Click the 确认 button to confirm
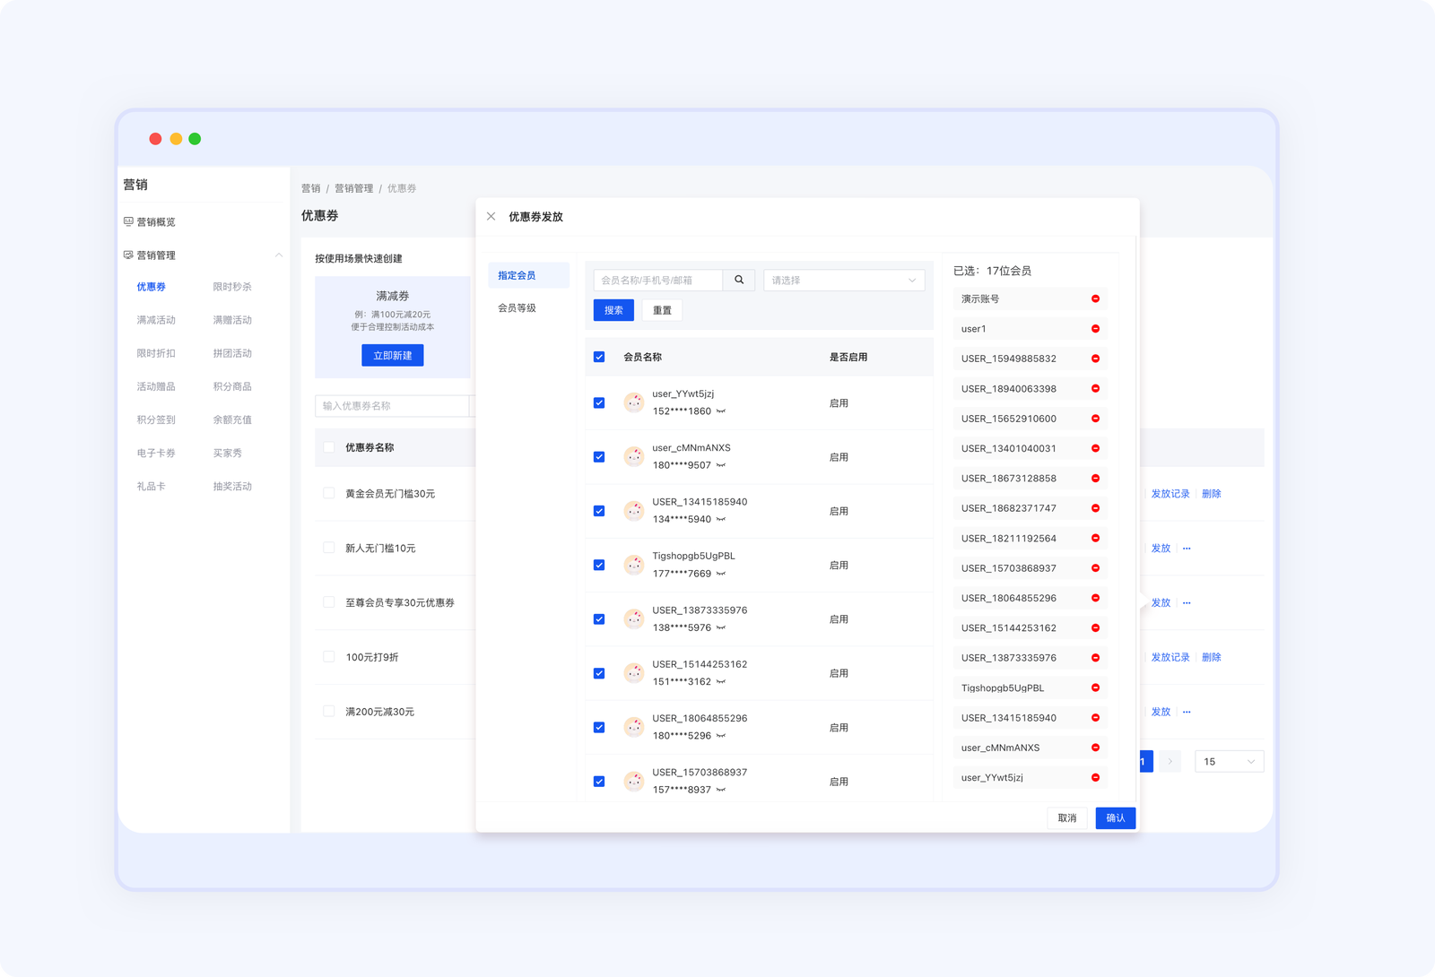 [1115, 817]
